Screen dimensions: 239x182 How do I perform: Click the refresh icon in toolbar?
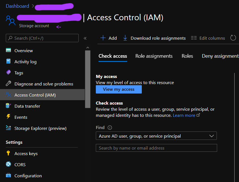[x=233, y=38]
